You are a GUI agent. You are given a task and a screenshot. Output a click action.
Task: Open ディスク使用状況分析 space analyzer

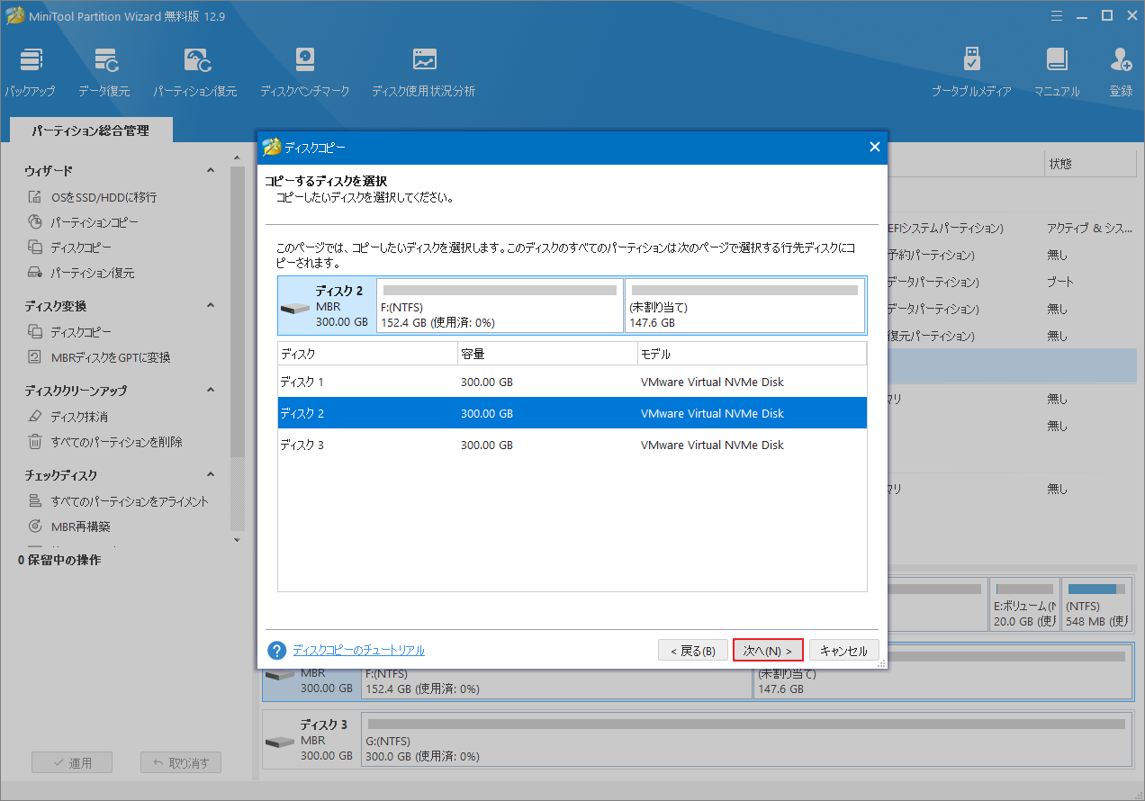pyautogui.click(x=424, y=72)
